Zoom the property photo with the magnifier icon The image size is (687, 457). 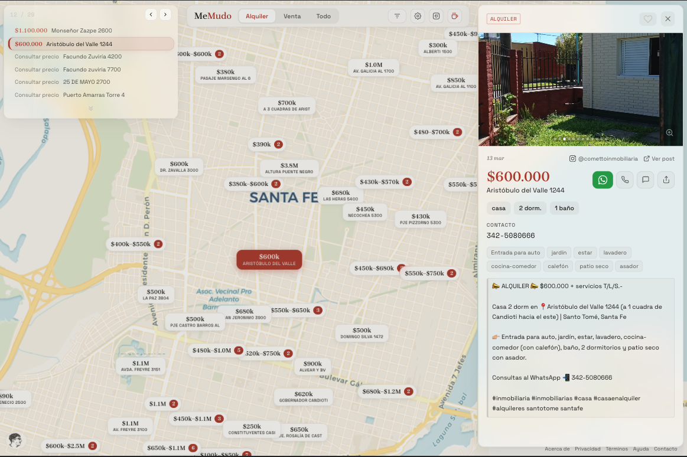(669, 132)
